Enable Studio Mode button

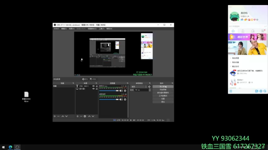click(x=163, y=96)
